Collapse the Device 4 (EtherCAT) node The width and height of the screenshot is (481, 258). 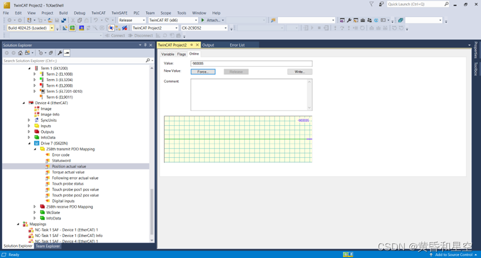23,103
